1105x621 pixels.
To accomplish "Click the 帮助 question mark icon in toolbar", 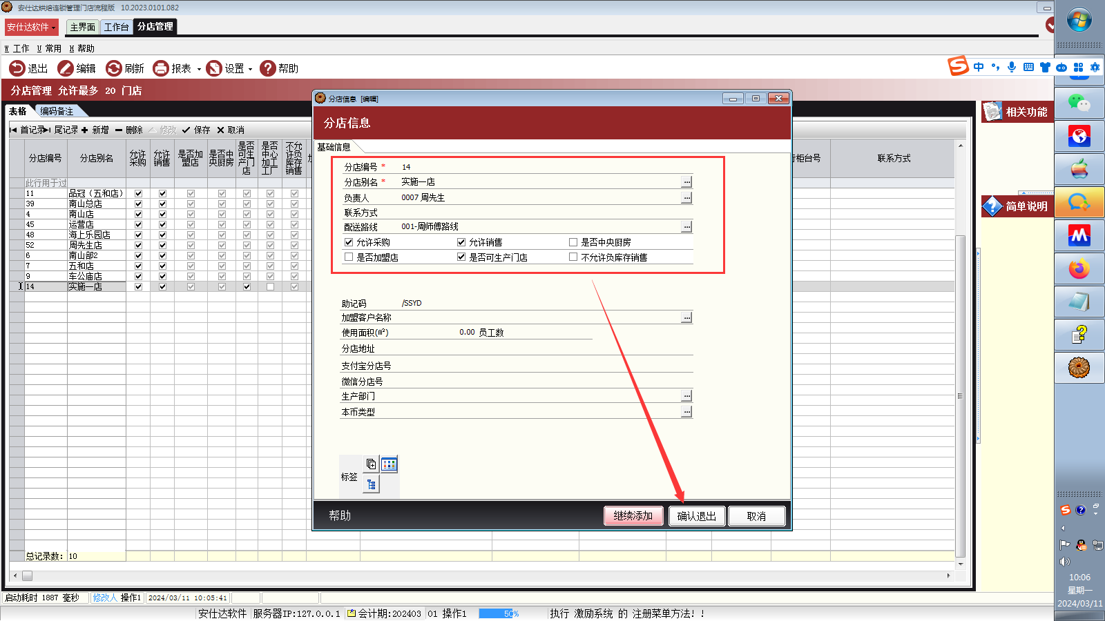I will pyautogui.click(x=268, y=68).
